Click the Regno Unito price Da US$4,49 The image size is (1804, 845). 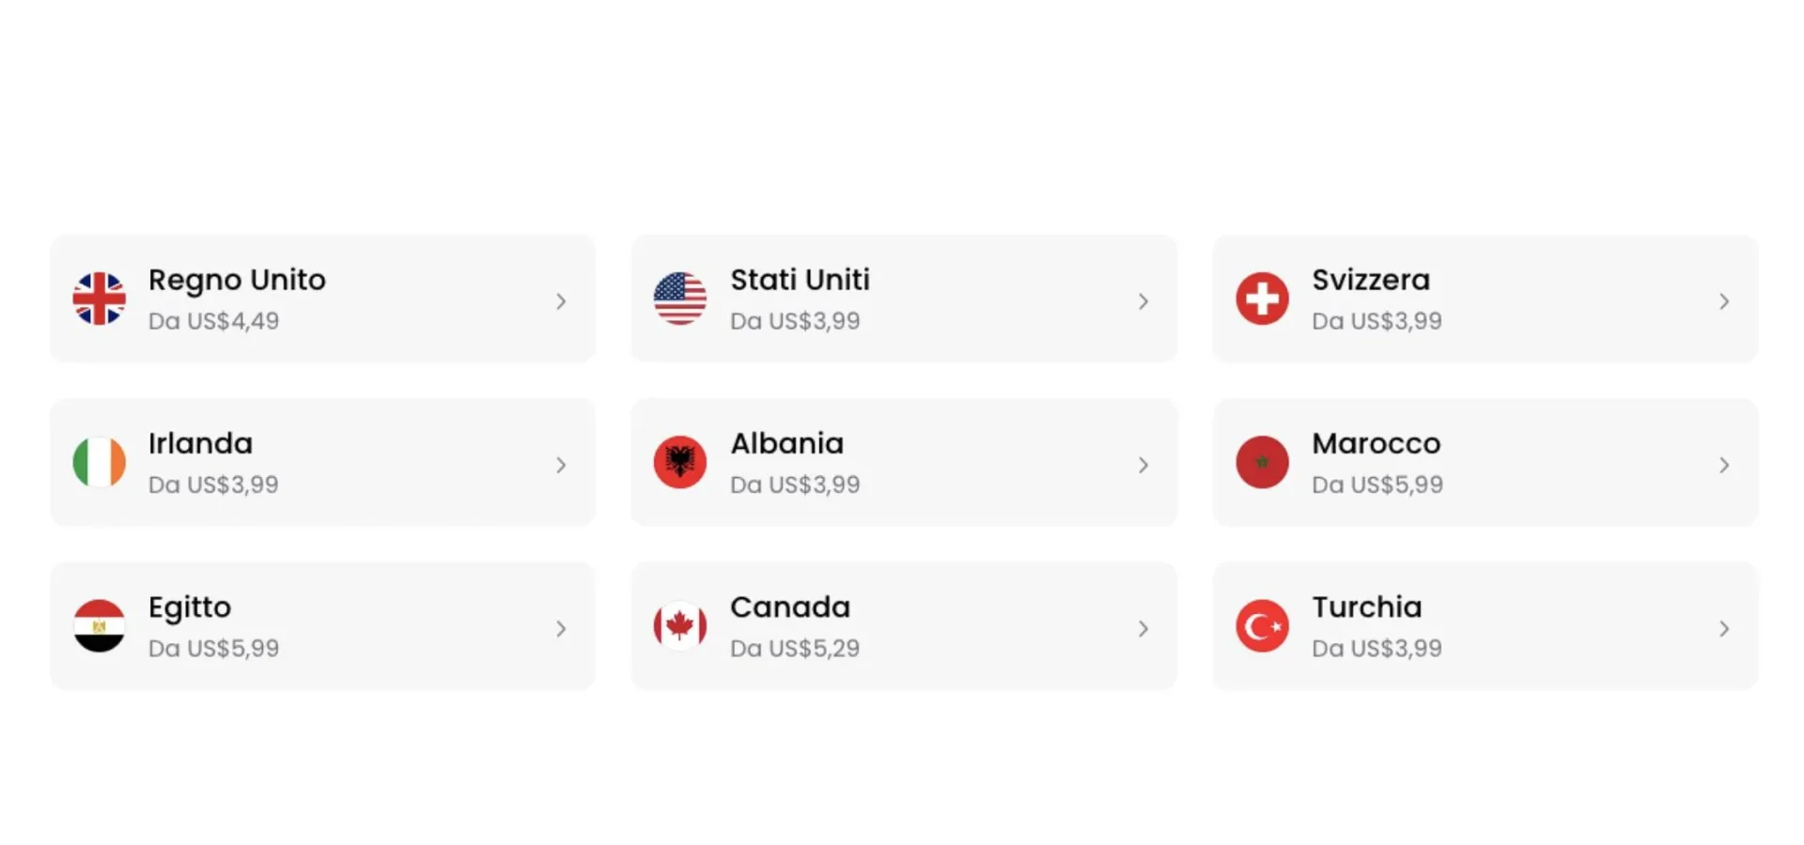213,321
